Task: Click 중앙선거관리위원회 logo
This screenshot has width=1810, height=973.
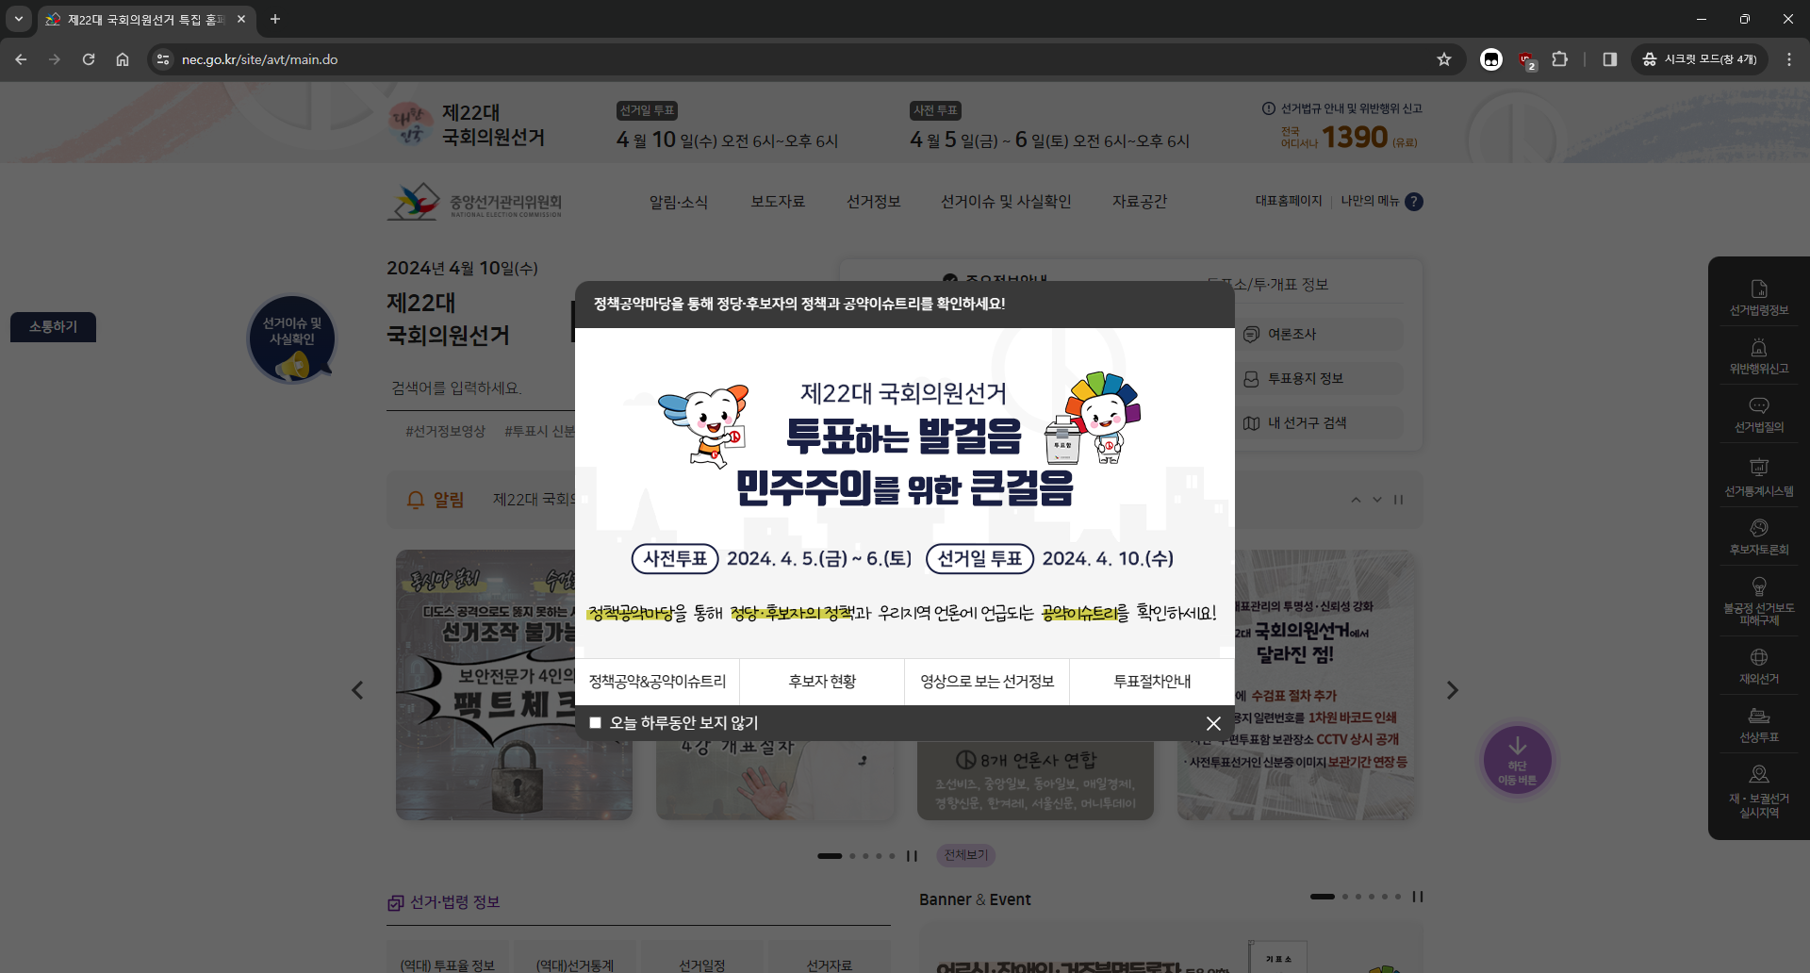Action: point(474,202)
